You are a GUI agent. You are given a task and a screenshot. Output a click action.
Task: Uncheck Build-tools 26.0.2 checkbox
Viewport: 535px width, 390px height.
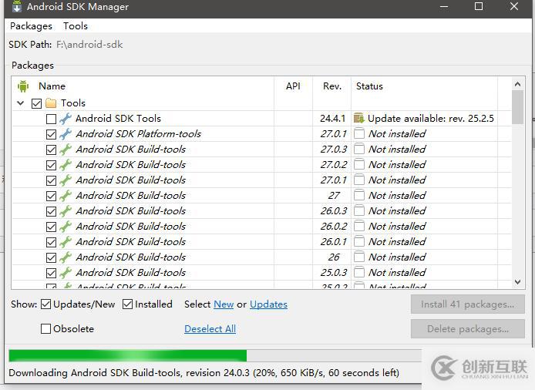51,227
